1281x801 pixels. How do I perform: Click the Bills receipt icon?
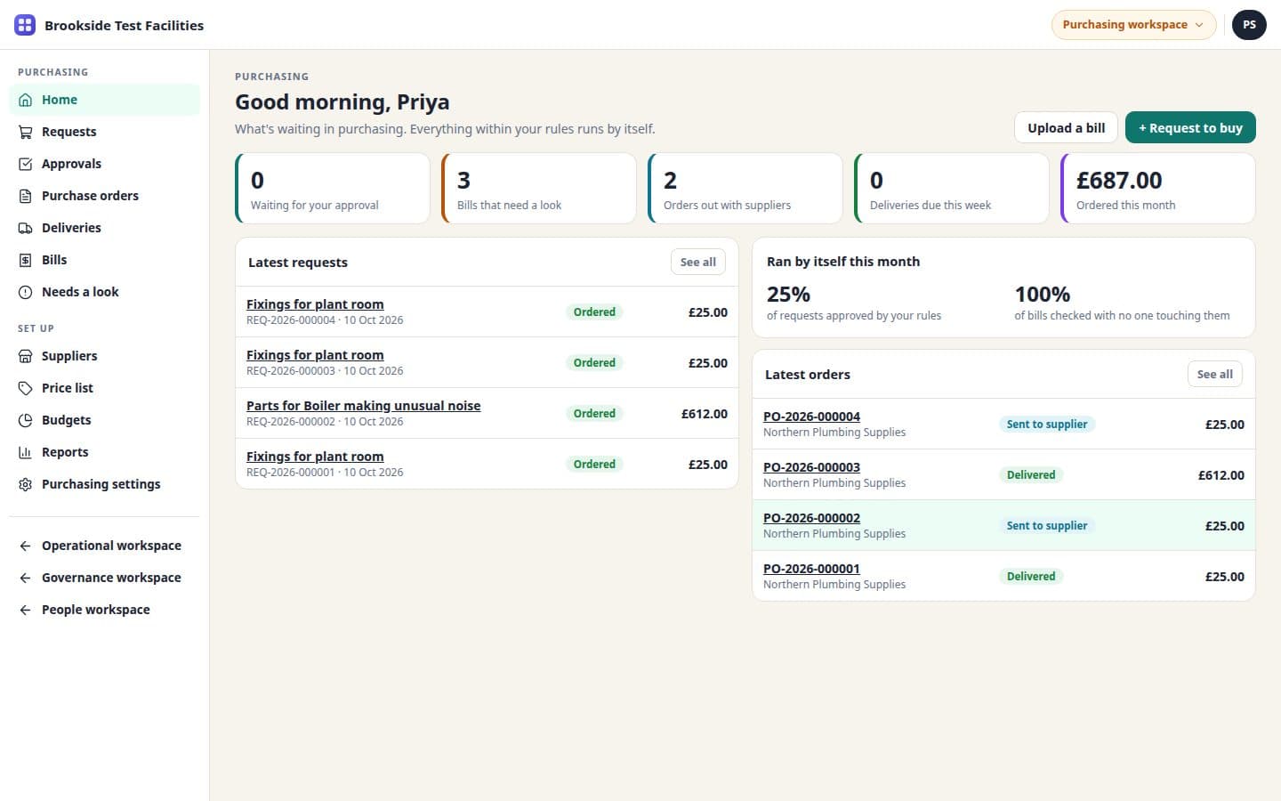click(26, 260)
